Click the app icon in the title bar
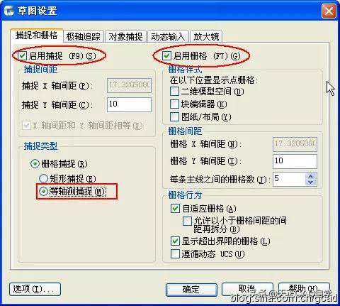This screenshot has width=340, height=306. pos(9,11)
